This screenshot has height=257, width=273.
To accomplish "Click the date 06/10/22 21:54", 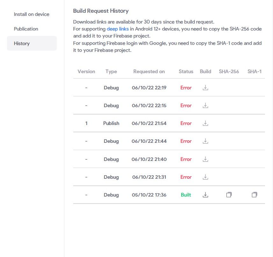I will [149, 123].
